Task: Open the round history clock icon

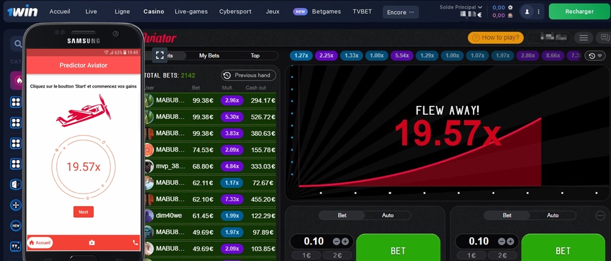Action: coord(594,56)
